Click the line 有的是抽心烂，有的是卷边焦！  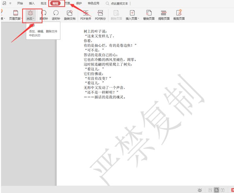(x=110, y=45)
